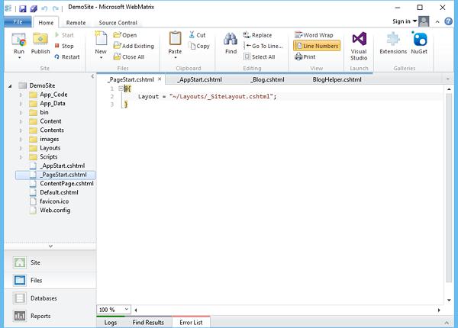Open the zoom level 100 % dropdown
This screenshot has width=458, height=328.
(x=127, y=309)
